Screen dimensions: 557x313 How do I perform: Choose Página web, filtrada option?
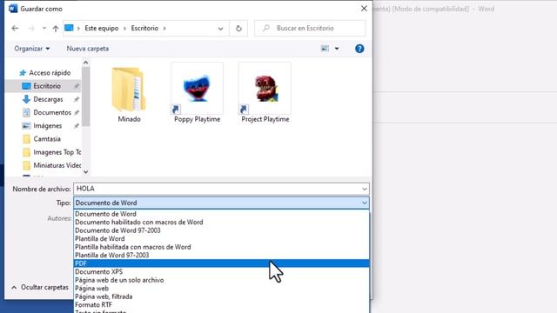coord(221,296)
